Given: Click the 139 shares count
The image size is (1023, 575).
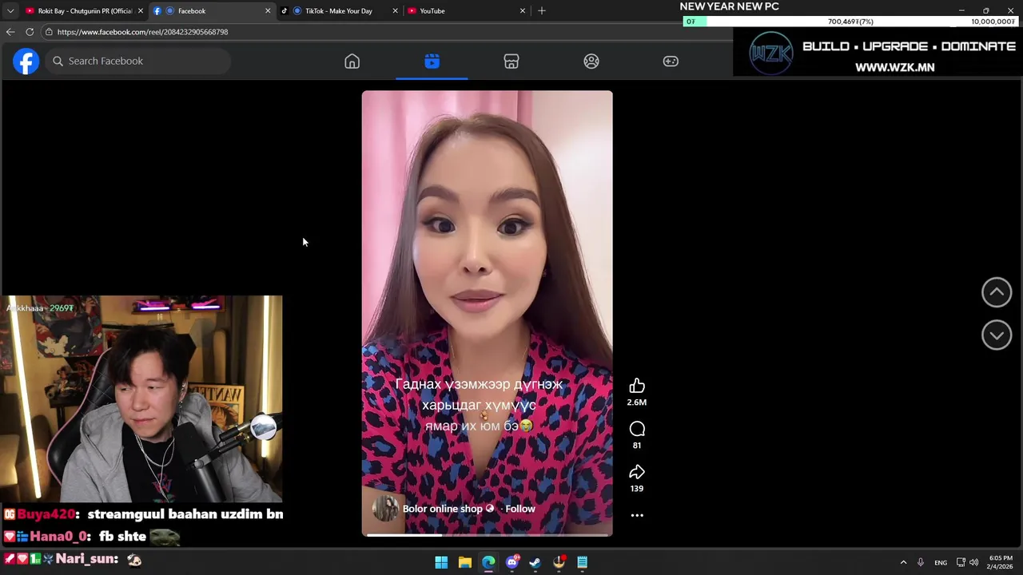Looking at the screenshot, I should pos(637,489).
